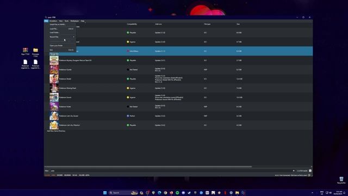Screen dimensions: 348x196
Task: Click Pokemon Violet game title text
Action: pyautogui.click(x=65, y=107)
